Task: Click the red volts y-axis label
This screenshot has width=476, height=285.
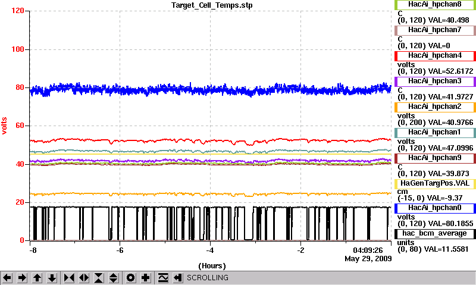Action: (4, 126)
